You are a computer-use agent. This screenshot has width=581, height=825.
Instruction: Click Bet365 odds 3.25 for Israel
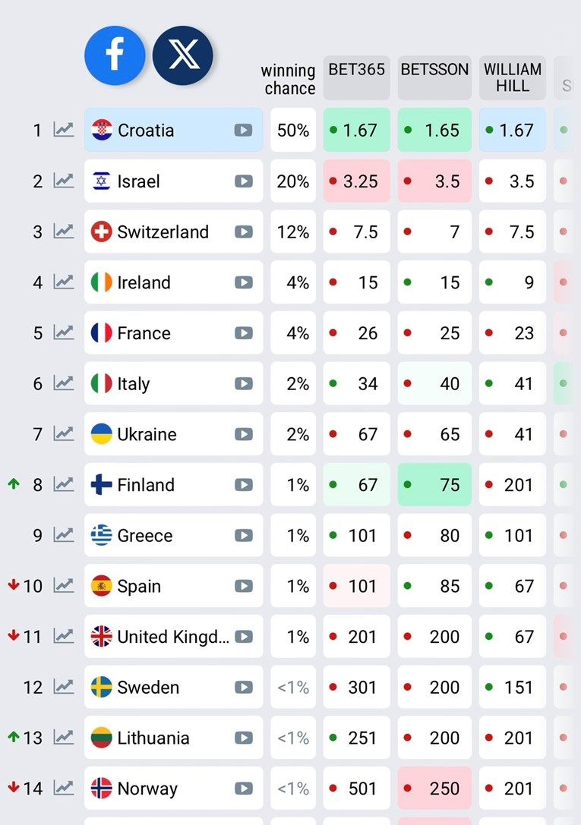(x=356, y=181)
